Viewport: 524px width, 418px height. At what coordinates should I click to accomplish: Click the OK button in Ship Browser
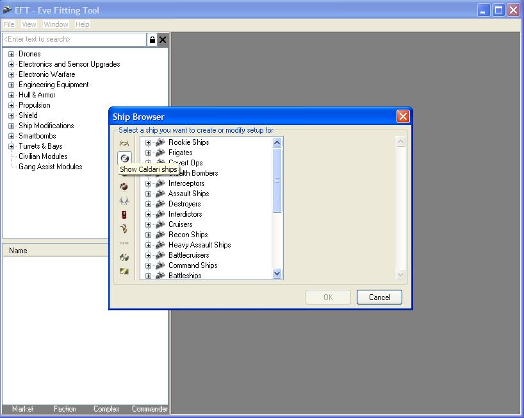[x=328, y=297]
